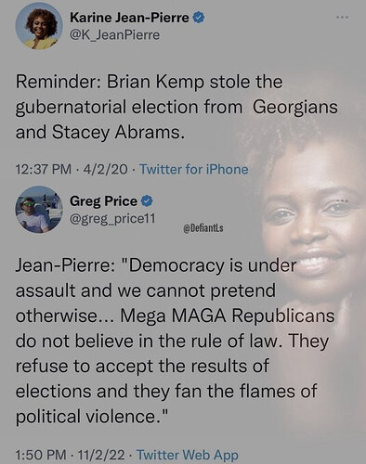Image resolution: width=366 pixels, height=464 pixels.
Task: Click the Greg Price display name
Action: pyautogui.click(x=103, y=201)
